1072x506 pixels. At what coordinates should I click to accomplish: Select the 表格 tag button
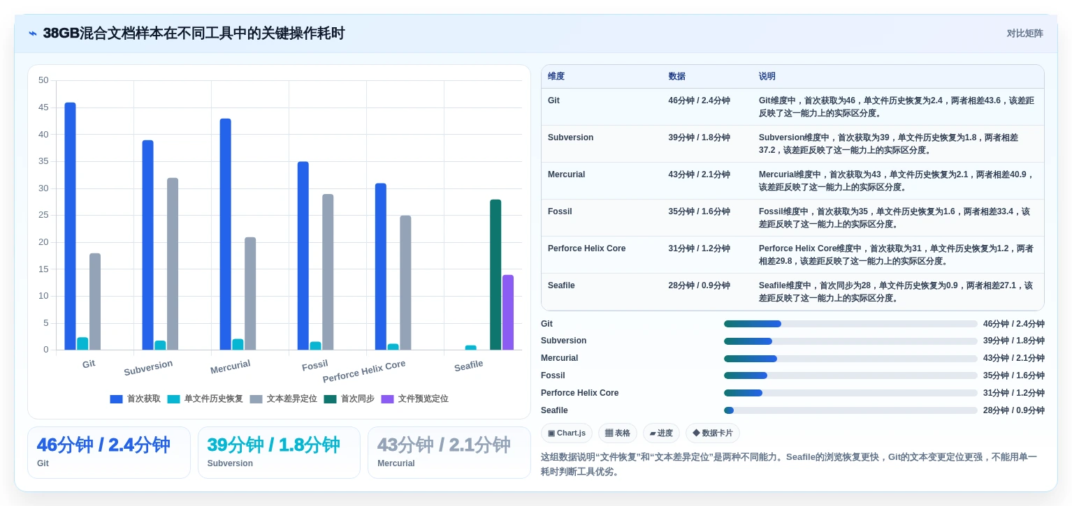click(x=618, y=433)
